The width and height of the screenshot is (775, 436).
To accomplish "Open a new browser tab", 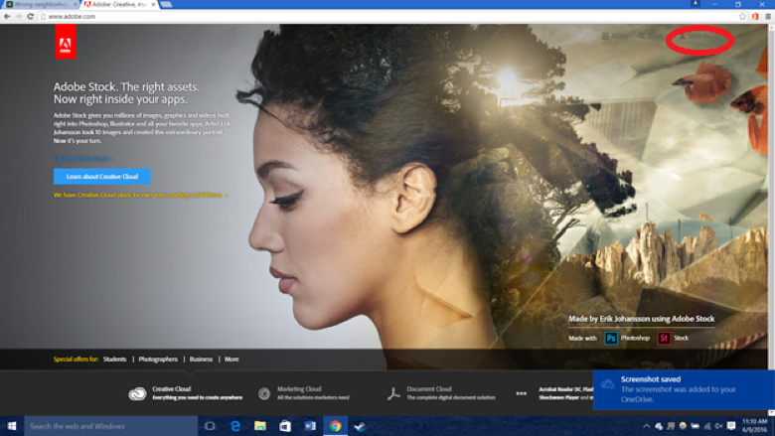I will pyautogui.click(x=167, y=4).
